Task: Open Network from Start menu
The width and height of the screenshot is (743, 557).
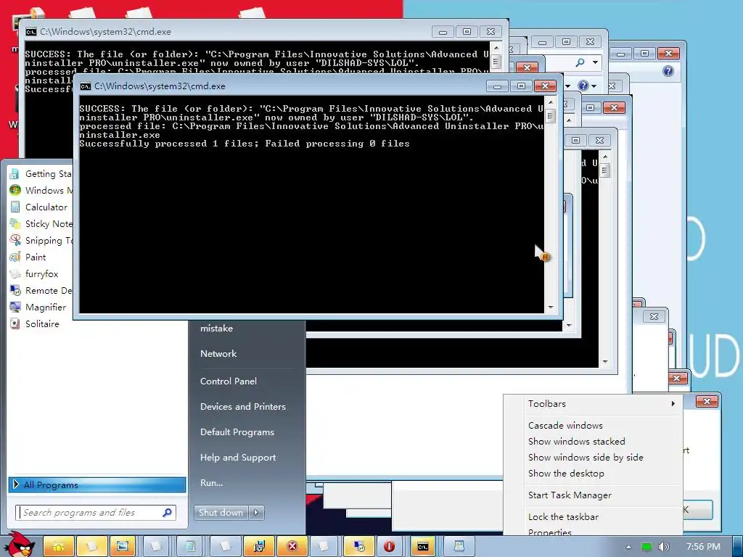Action: coord(218,353)
